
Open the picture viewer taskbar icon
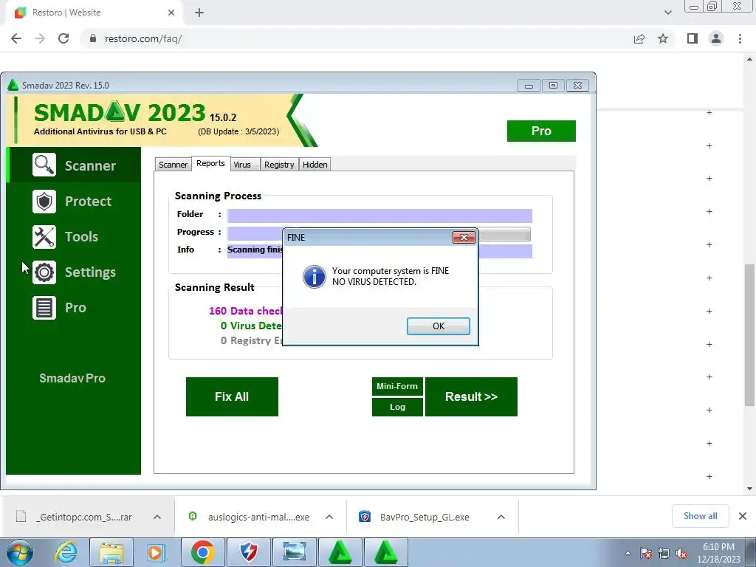pyautogui.click(x=295, y=552)
